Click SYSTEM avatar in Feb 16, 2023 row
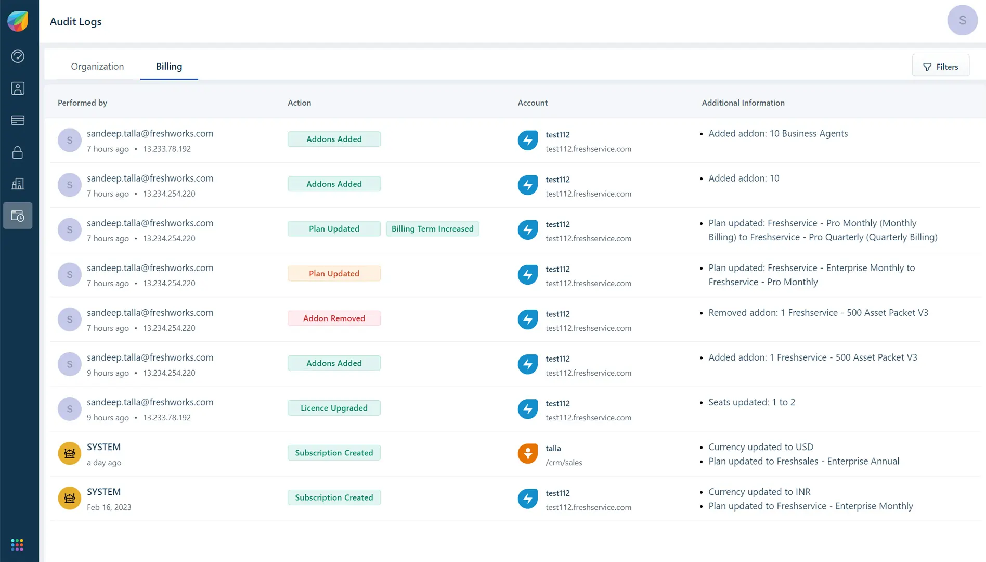 (69, 498)
